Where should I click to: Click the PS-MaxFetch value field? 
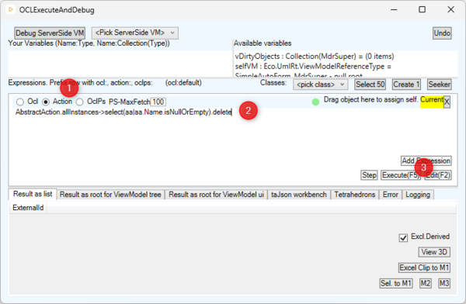(x=158, y=102)
